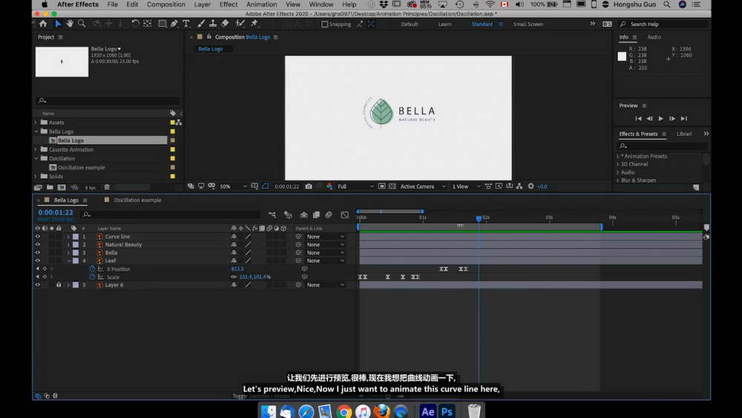Play the preview
The width and height of the screenshot is (742, 418).
coord(660,118)
